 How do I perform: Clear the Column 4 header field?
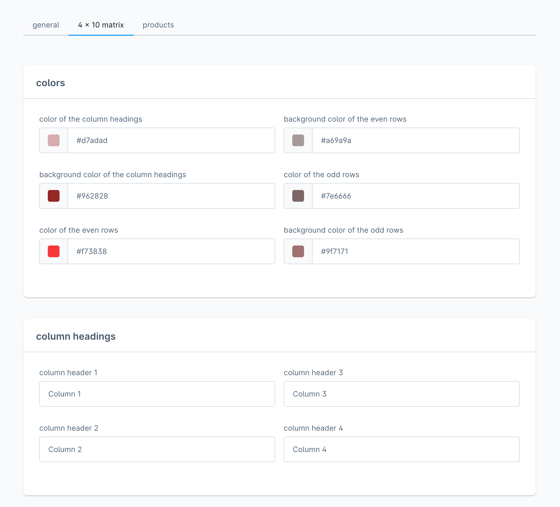[401, 449]
